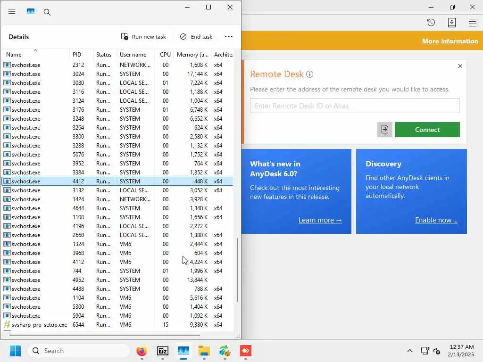
Task: Click Enter Remote Desk ID input field
Action: coord(355,106)
